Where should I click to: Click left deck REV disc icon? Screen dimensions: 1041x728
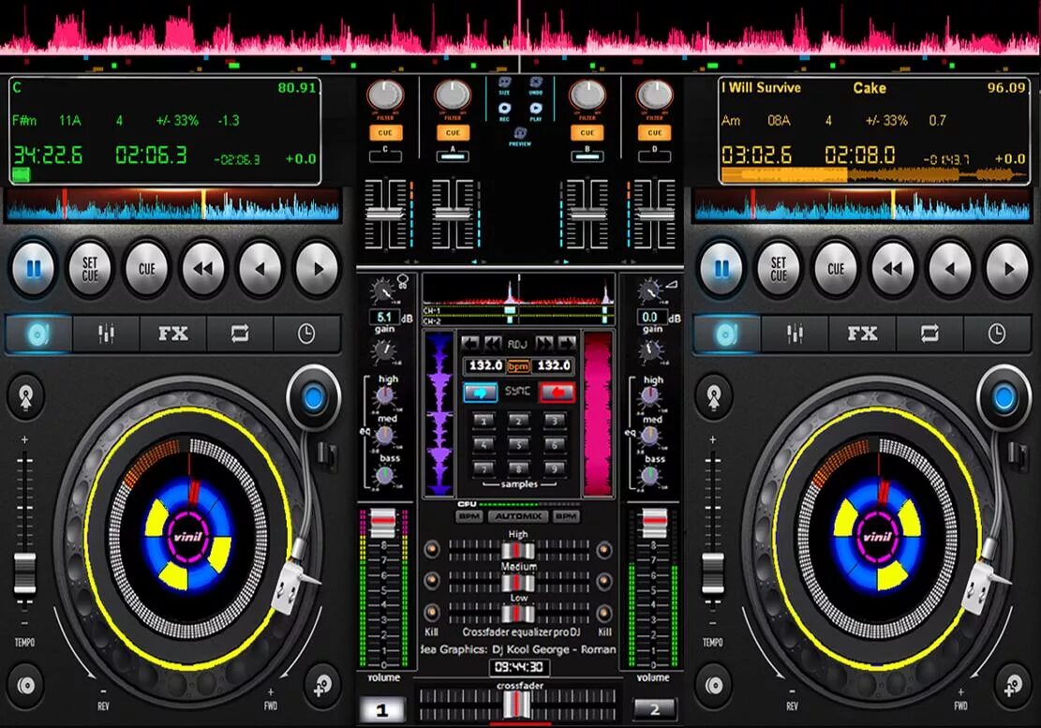(26, 685)
